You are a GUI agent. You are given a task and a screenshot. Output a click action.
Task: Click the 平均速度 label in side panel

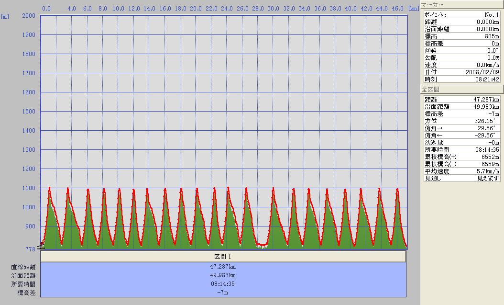click(437, 171)
